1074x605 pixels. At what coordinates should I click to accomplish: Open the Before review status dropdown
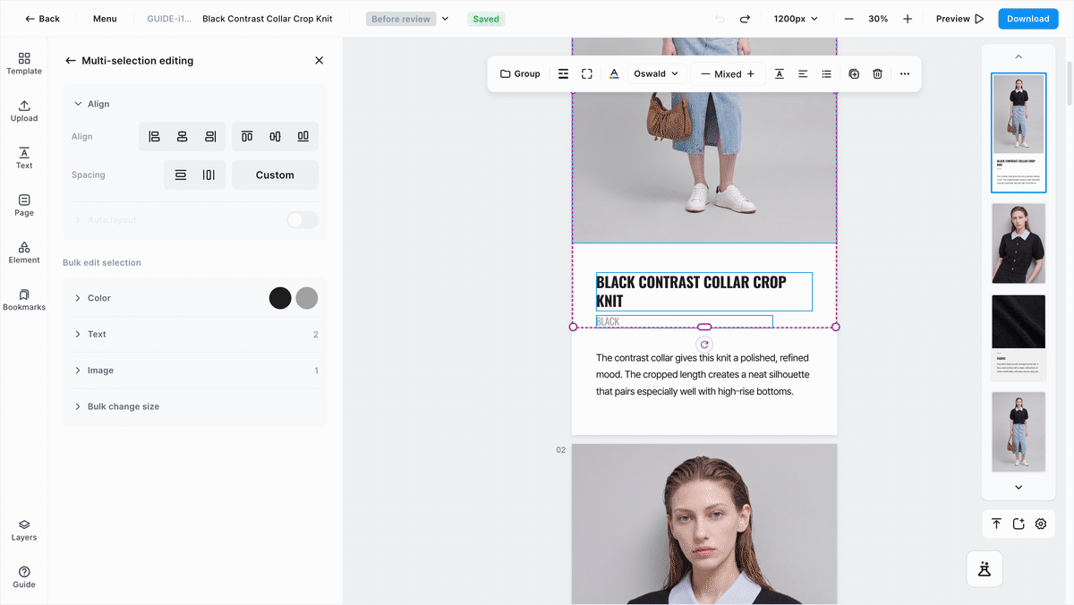point(408,19)
